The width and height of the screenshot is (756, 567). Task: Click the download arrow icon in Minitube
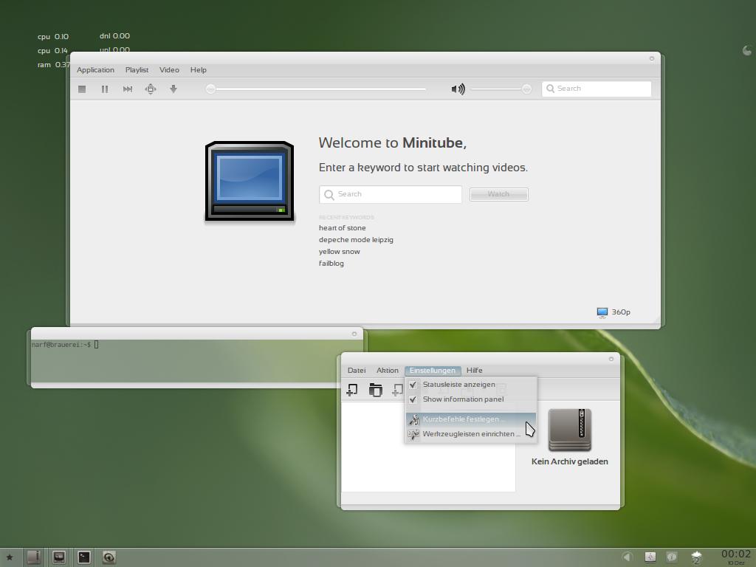[x=173, y=89]
